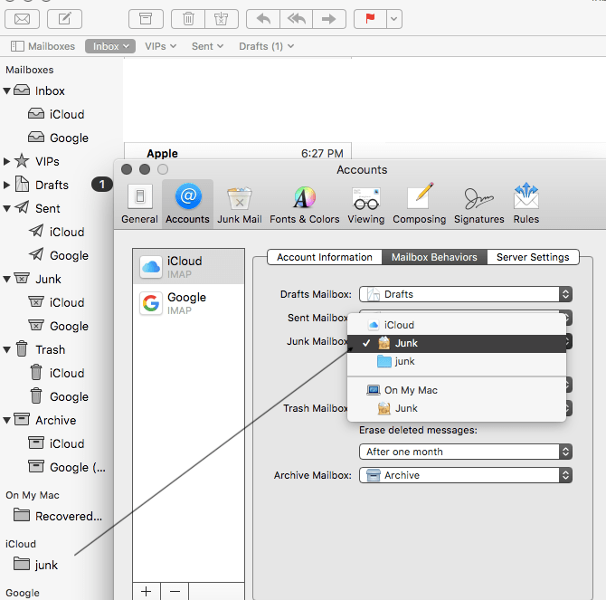The width and height of the screenshot is (606, 600).
Task: Open Erase deleted messages popup
Action: [x=465, y=452]
